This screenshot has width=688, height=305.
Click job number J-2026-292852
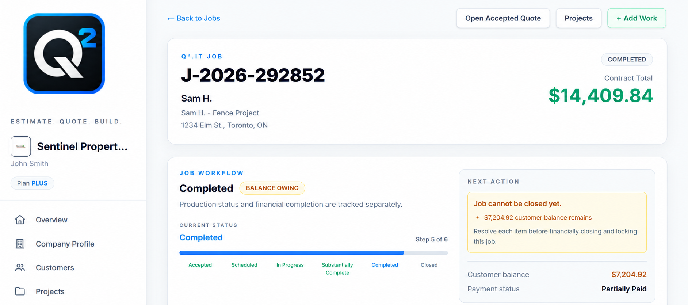(x=253, y=75)
